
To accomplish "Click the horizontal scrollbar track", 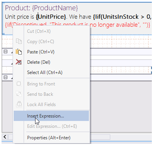I will point(100,137).
